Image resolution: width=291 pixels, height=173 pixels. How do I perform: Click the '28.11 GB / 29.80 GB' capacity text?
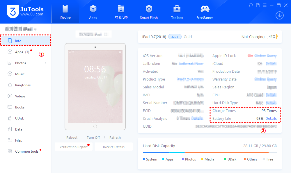(x=260, y=146)
